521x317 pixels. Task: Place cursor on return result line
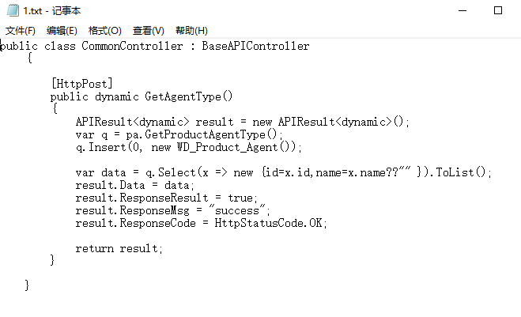point(119,248)
